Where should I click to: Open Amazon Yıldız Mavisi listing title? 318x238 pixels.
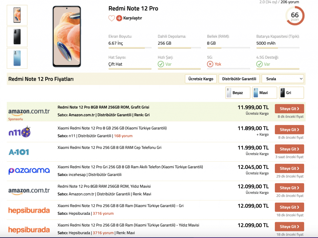coord(104,186)
